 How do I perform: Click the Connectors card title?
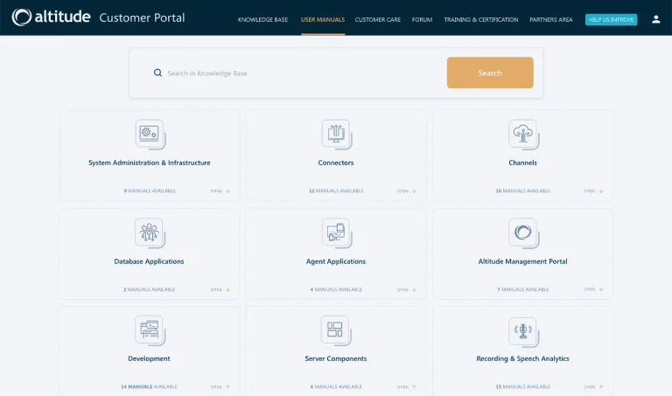click(x=336, y=163)
